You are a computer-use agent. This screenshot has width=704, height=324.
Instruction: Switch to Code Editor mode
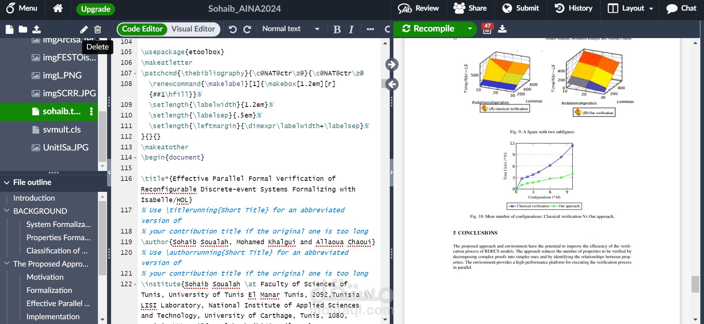pyautogui.click(x=142, y=29)
